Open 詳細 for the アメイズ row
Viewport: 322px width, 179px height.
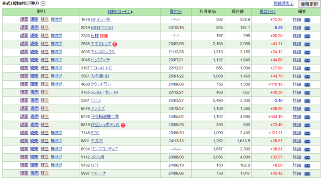pos(297,108)
